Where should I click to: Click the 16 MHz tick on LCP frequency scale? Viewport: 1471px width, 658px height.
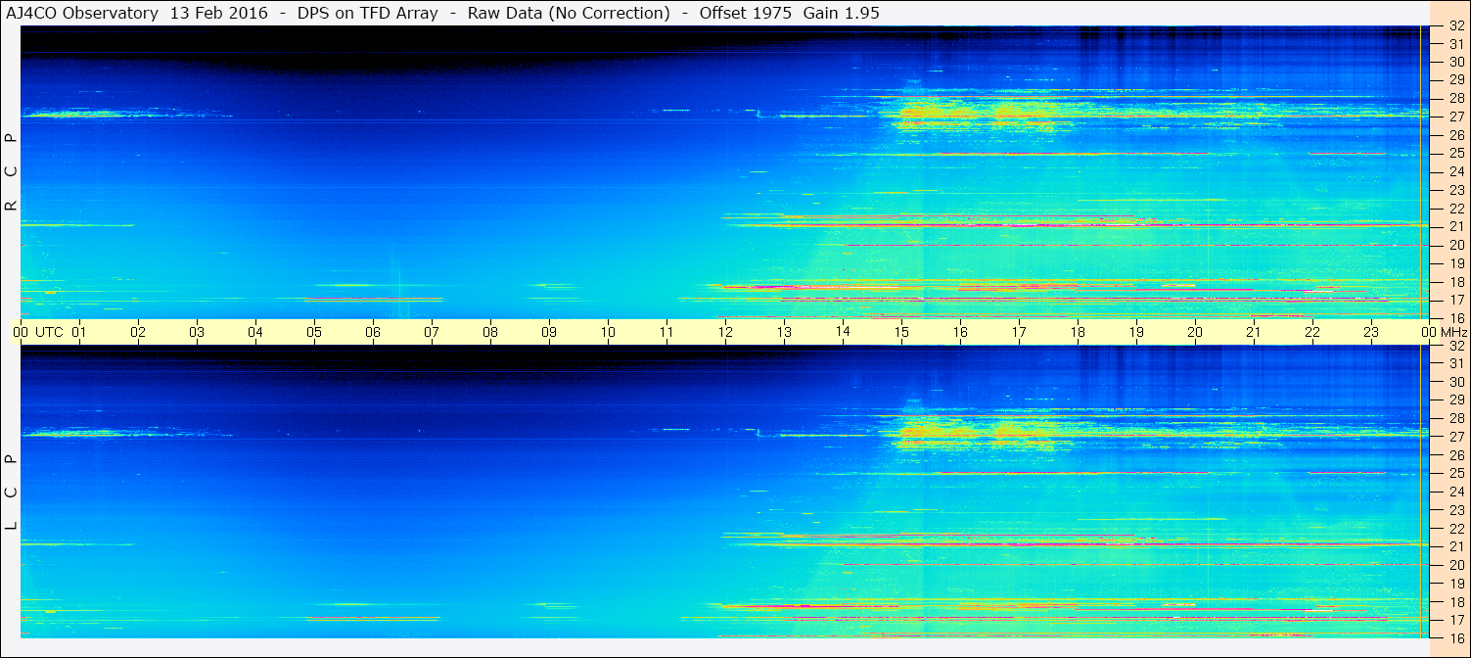tap(1455, 637)
